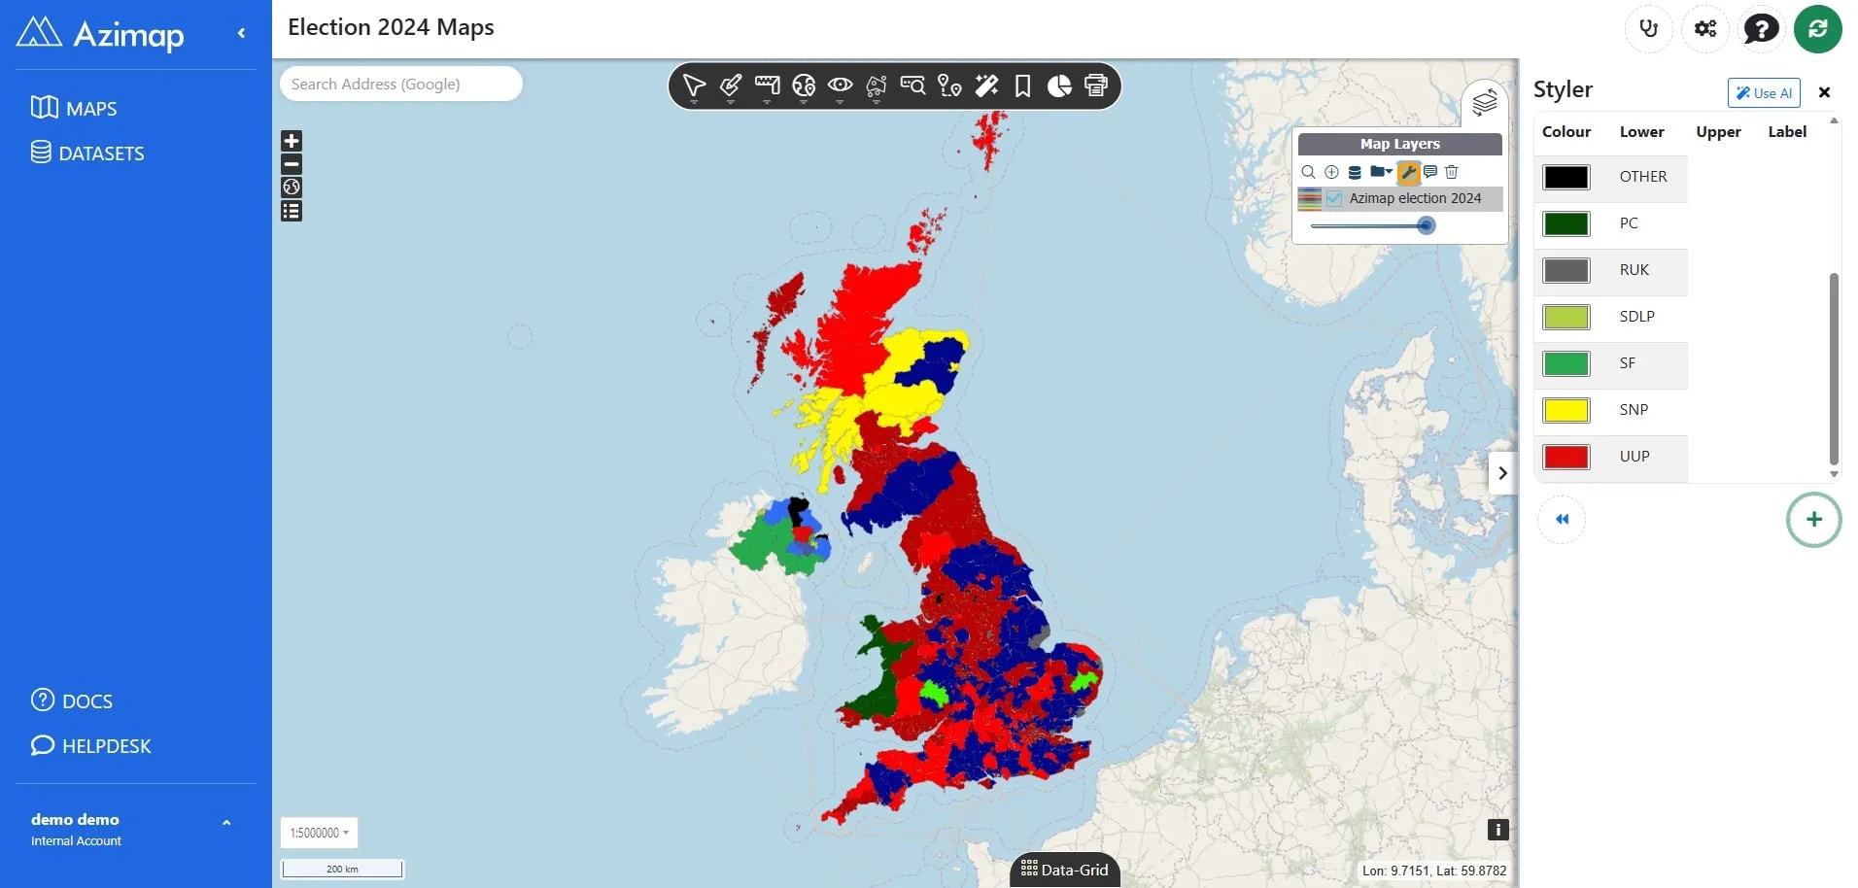This screenshot has width=1858, height=888.
Task: Open the print map tool
Action: tap(1096, 86)
